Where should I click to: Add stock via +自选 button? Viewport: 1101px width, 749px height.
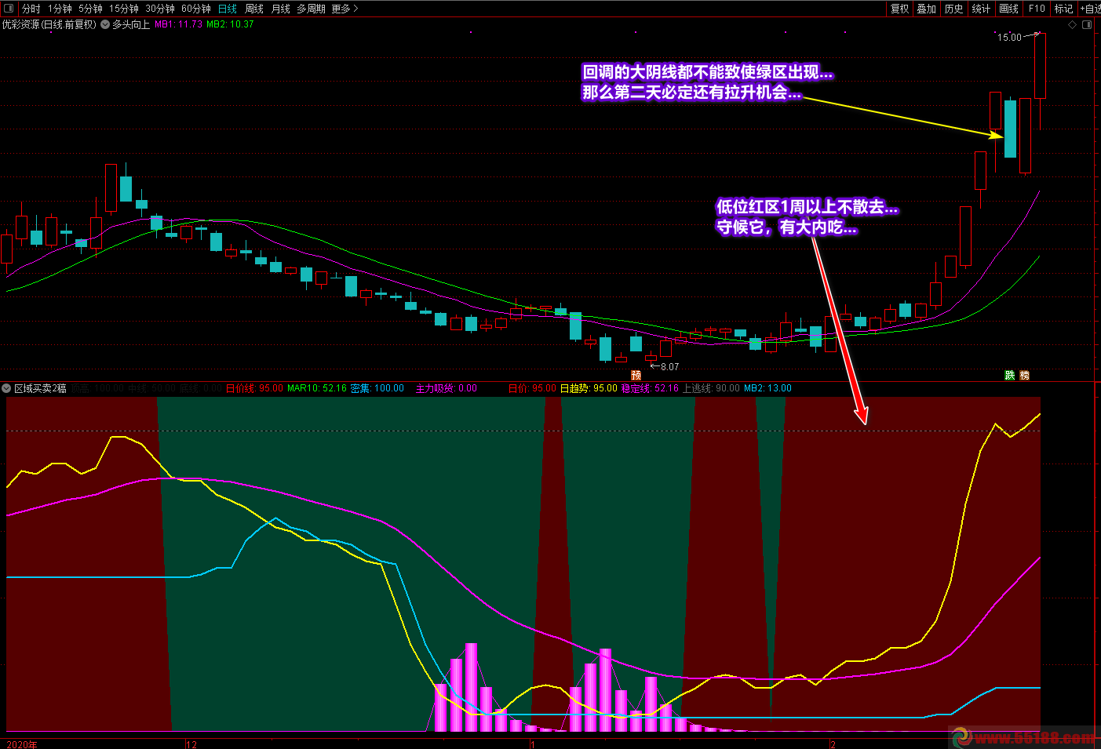click(1089, 9)
